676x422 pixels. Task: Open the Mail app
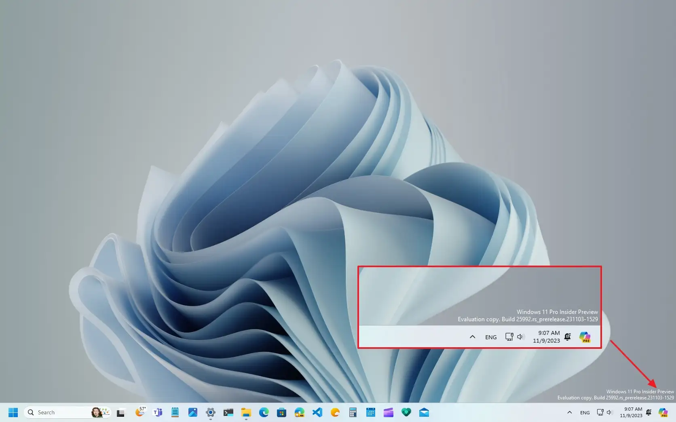point(424,412)
